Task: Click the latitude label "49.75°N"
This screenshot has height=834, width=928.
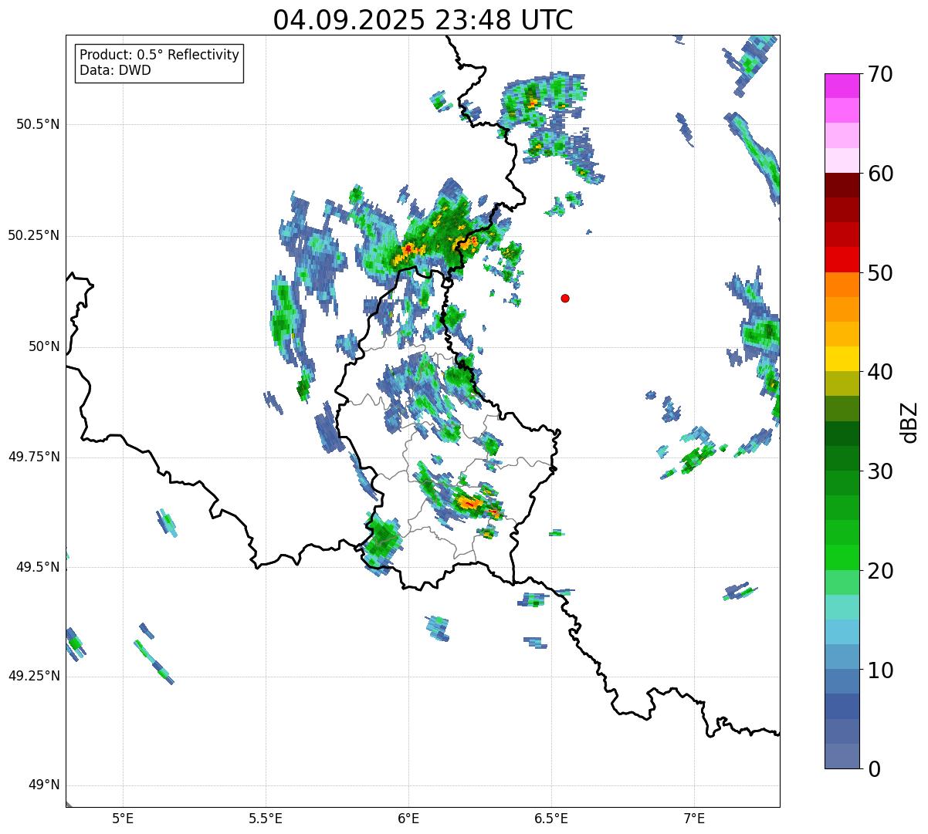Action: (x=34, y=457)
